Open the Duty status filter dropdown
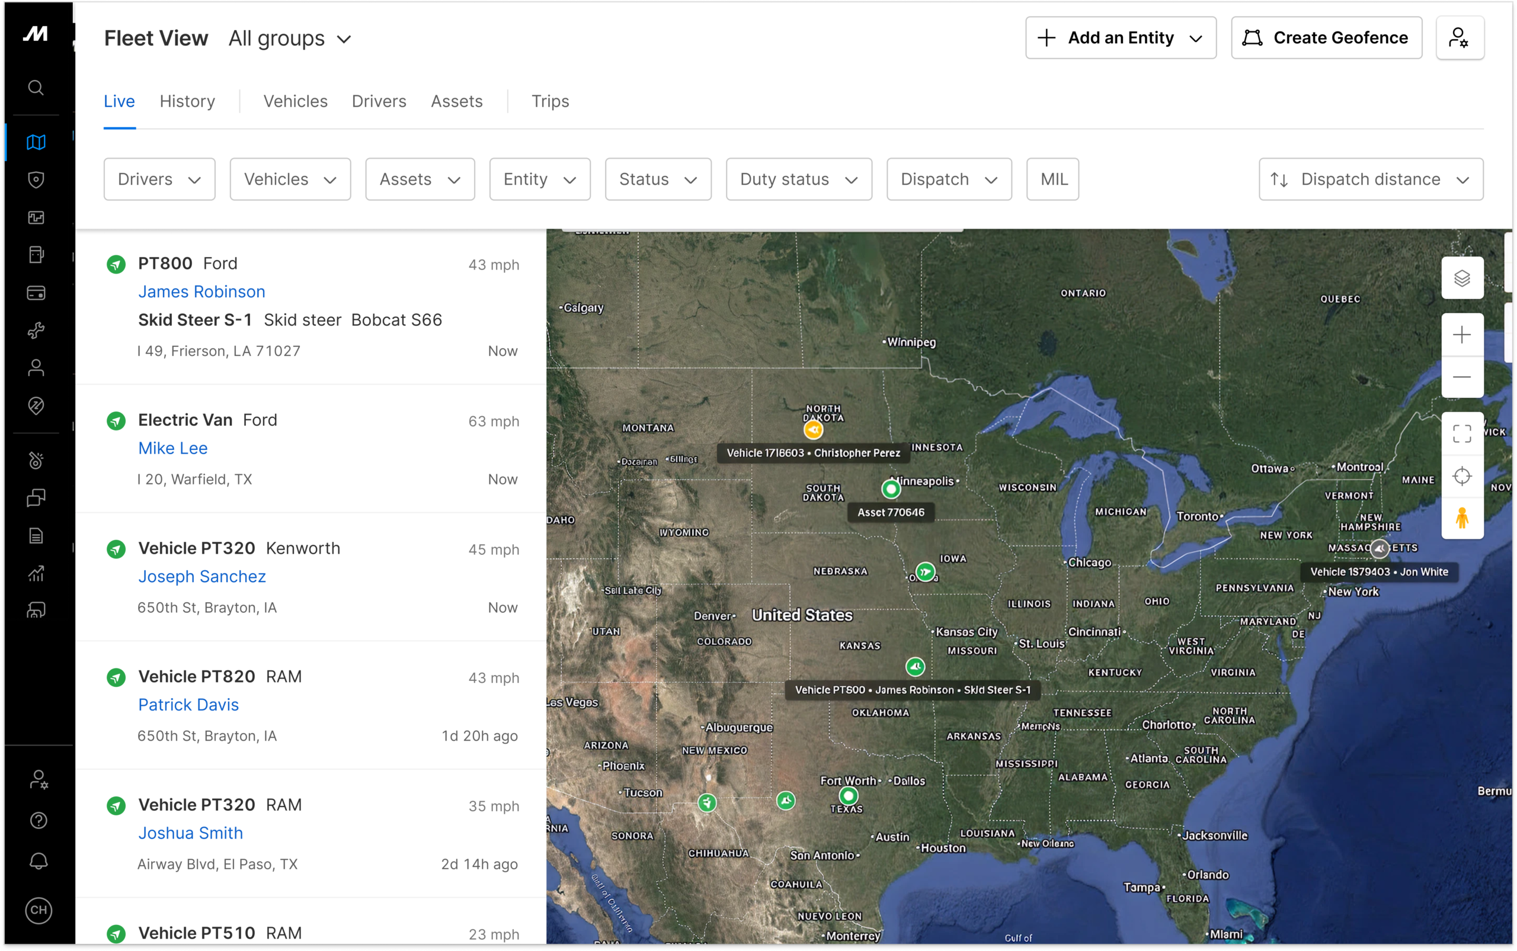Screen dimensions: 1517x951 click(x=799, y=179)
